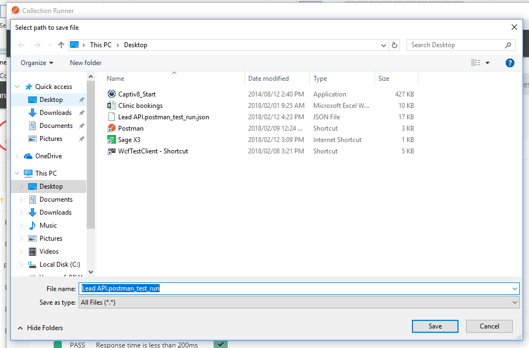Click the refresh icon in address bar
The image size is (529, 348).
tap(395, 45)
